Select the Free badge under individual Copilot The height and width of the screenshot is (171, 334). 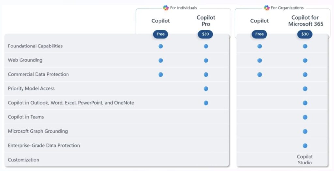[x=160, y=34]
